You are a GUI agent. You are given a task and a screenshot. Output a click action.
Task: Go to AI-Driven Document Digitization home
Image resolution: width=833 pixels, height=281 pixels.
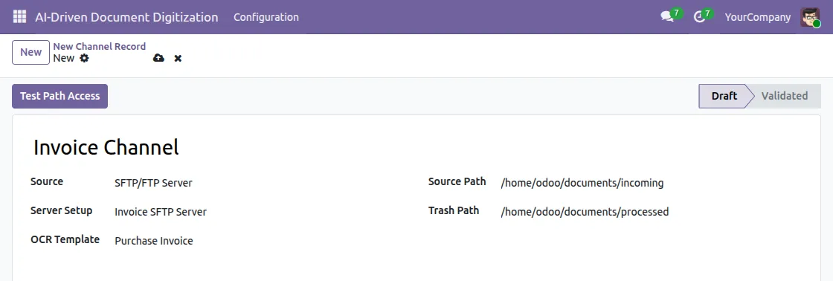click(126, 17)
